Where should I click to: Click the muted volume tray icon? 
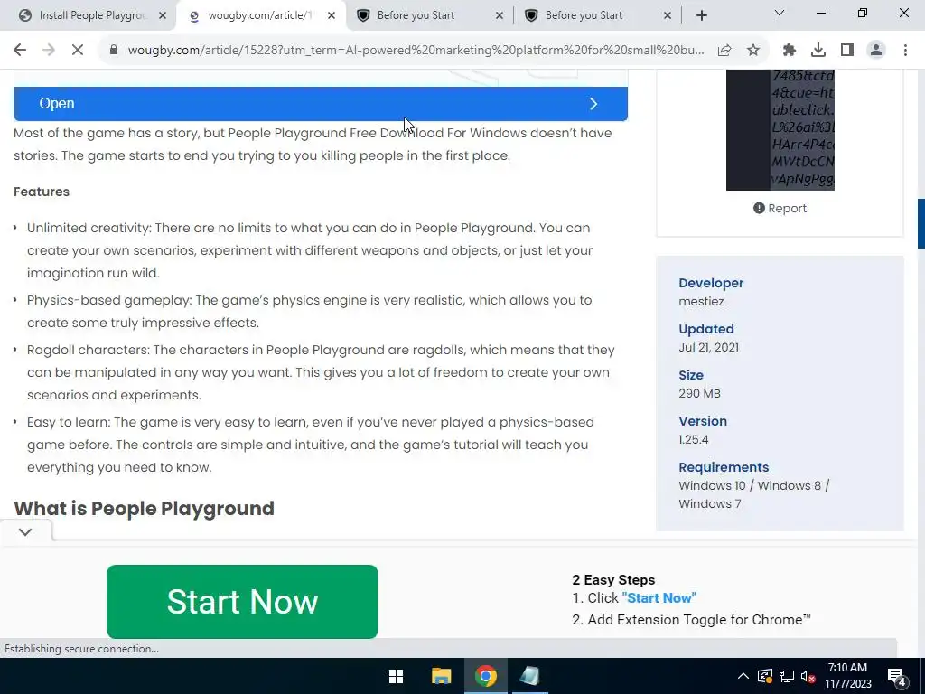808,676
